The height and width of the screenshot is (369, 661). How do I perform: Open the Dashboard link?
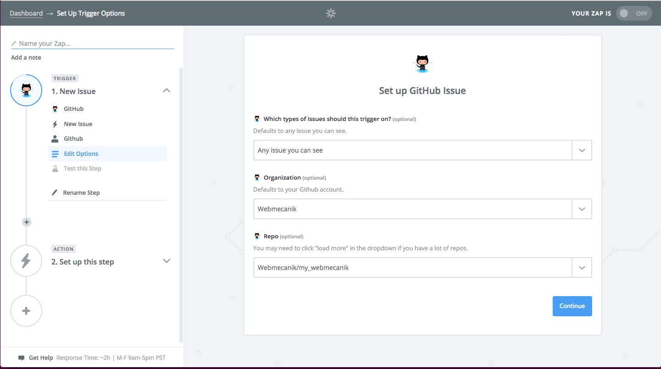[x=26, y=13]
